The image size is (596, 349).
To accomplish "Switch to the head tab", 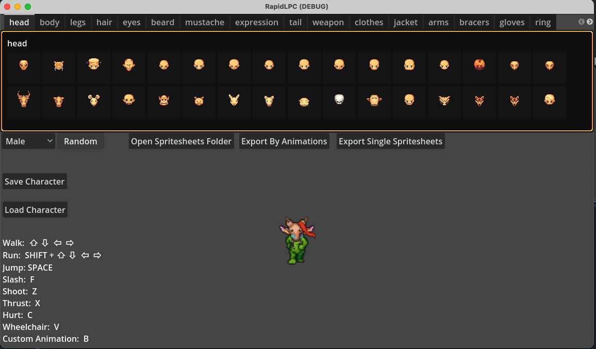I will 19,23.
